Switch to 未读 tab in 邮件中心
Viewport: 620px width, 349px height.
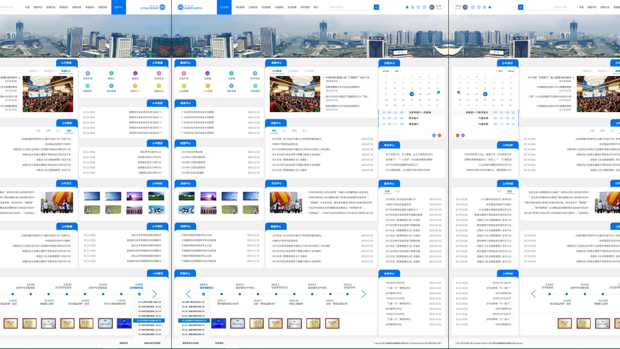pos(398,191)
